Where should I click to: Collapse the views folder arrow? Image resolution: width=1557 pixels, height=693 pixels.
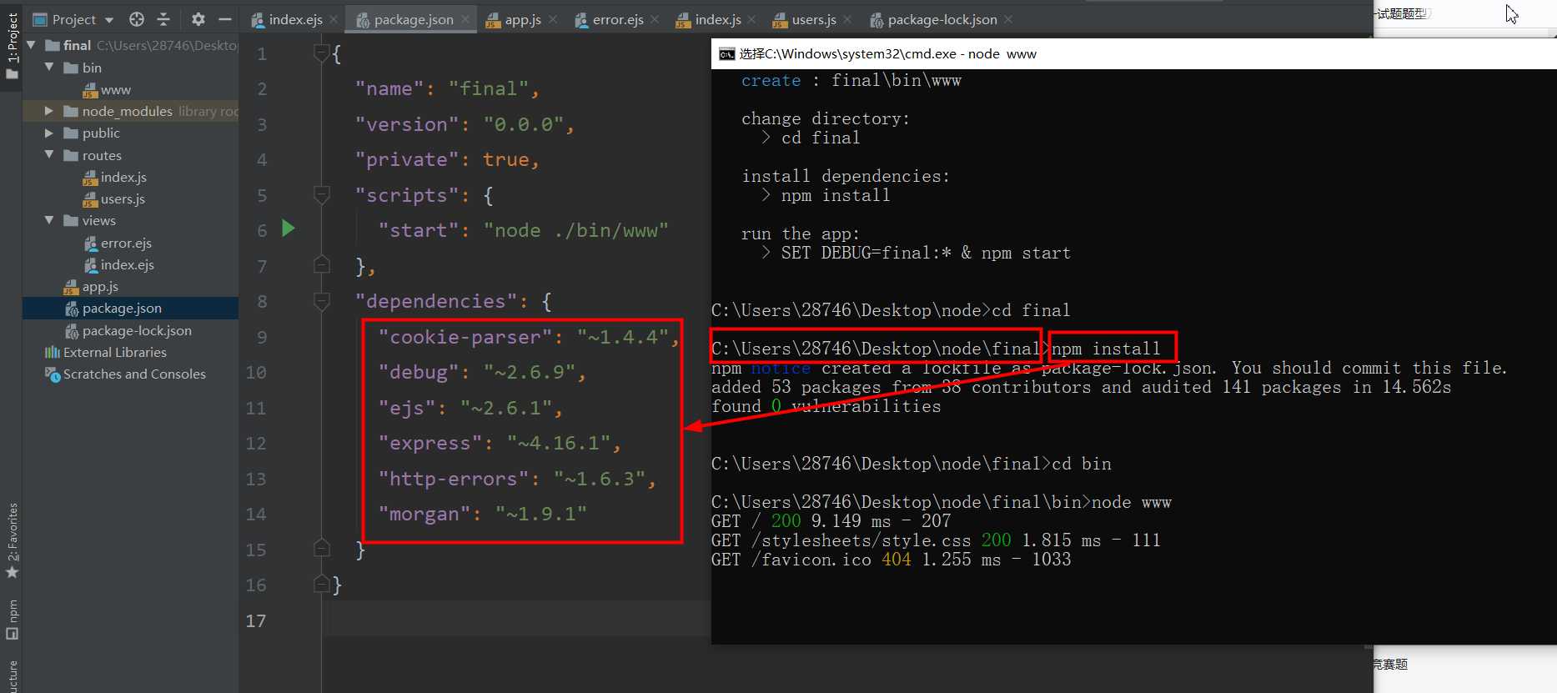click(x=49, y=220)
